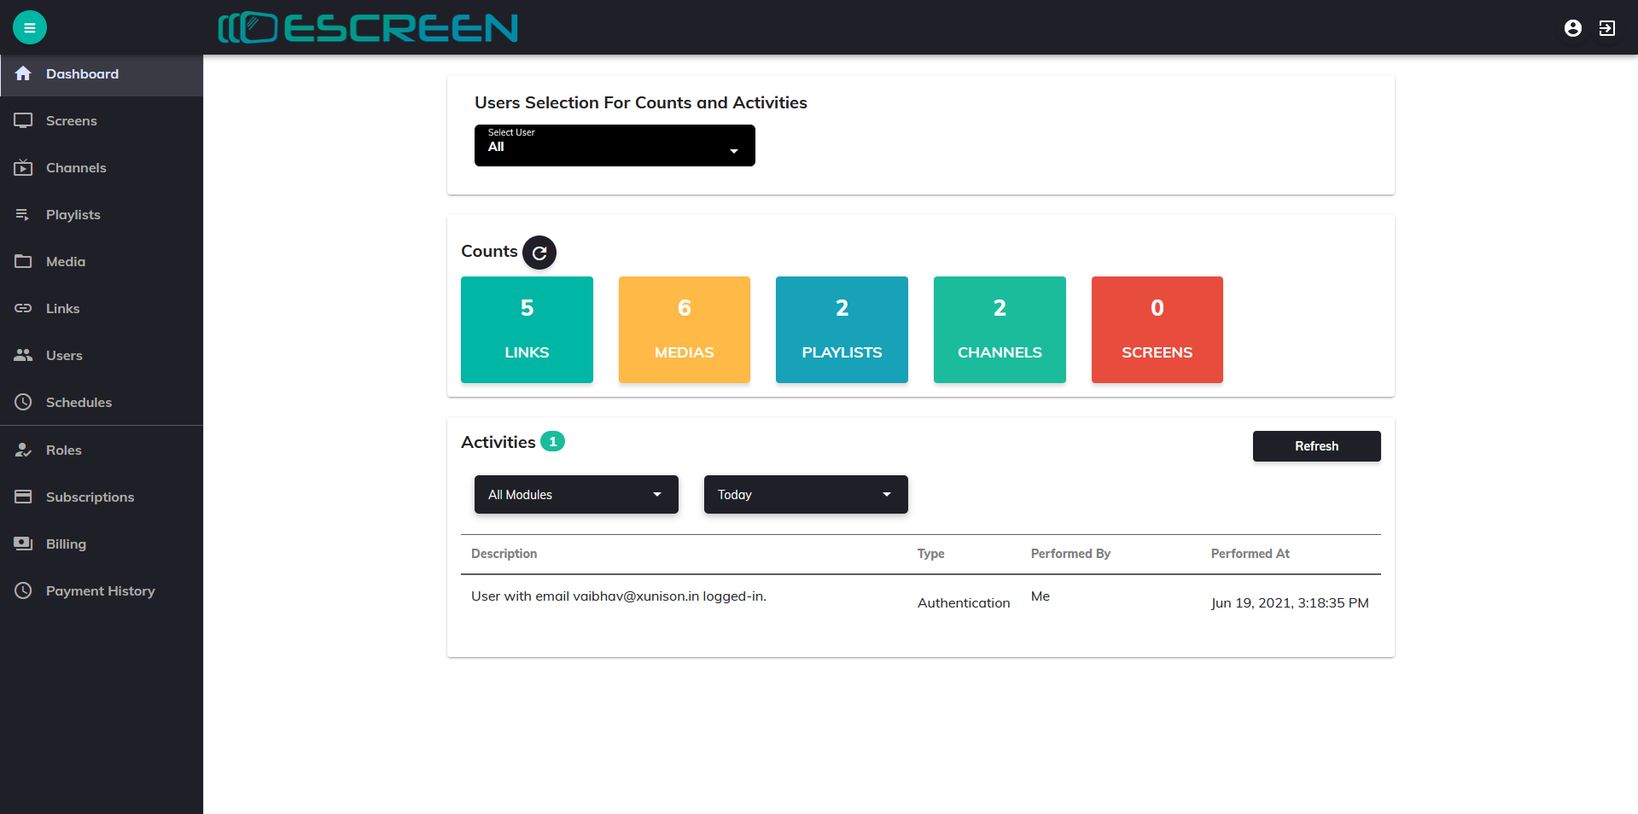Select the orange Medias count tile

[x=684, y=329]
